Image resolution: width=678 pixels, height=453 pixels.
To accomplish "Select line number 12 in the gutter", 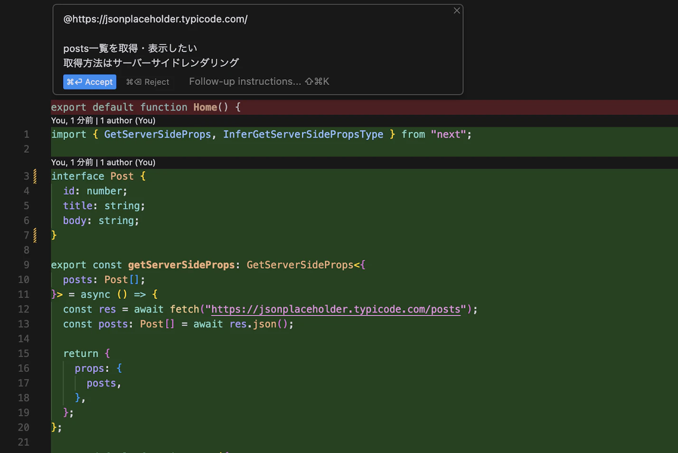I will (24, 309).
